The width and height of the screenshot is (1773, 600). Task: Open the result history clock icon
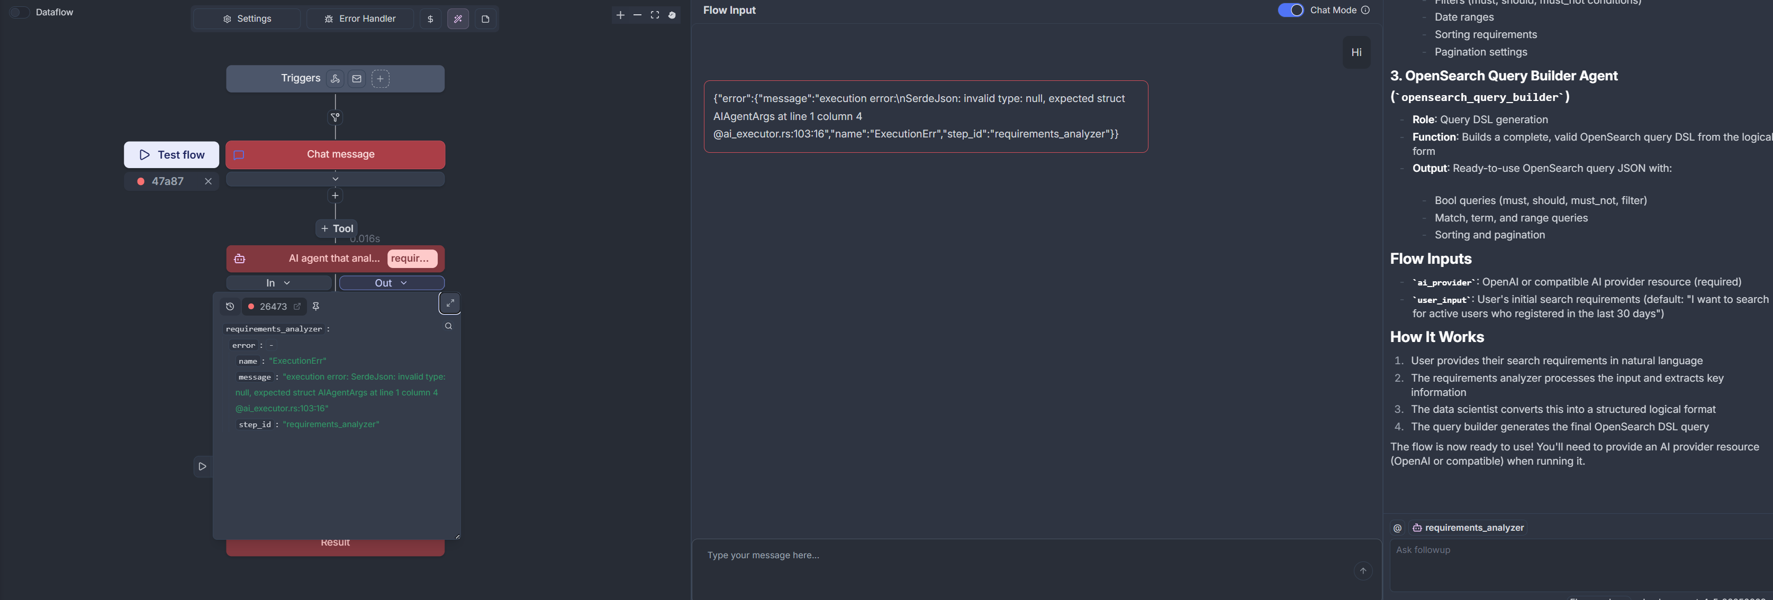(x=230, y=307)
